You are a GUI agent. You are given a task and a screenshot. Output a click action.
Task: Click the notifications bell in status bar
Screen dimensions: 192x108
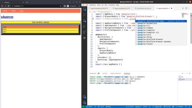pos(189,106)
